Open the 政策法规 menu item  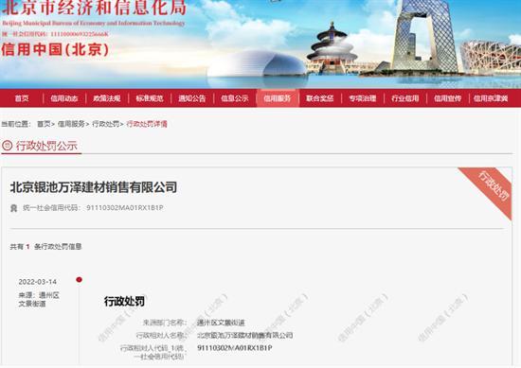107,98
